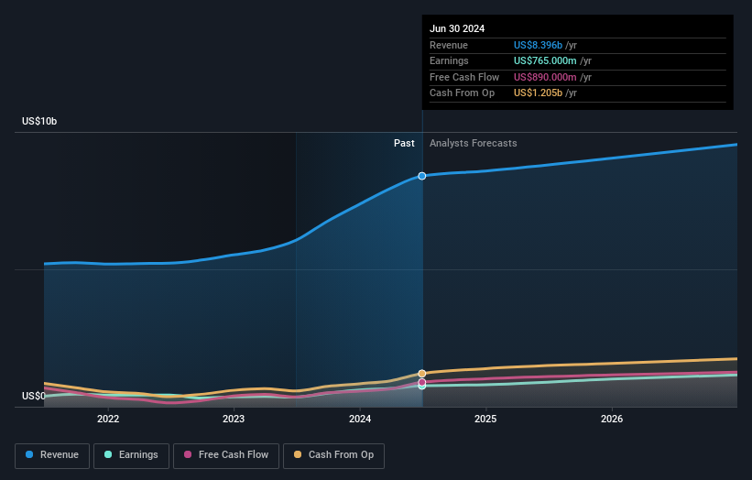Click the US$8.396b revenue value

[x=538, y=45]
